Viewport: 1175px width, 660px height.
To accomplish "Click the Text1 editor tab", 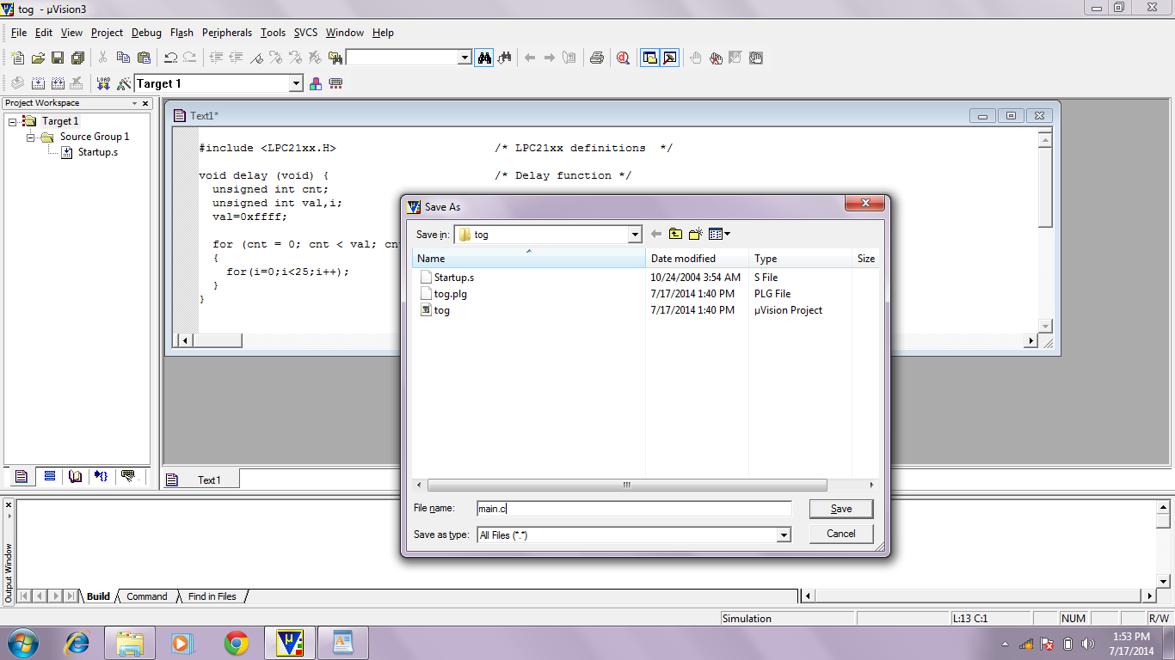I will (x=200, y=480).
